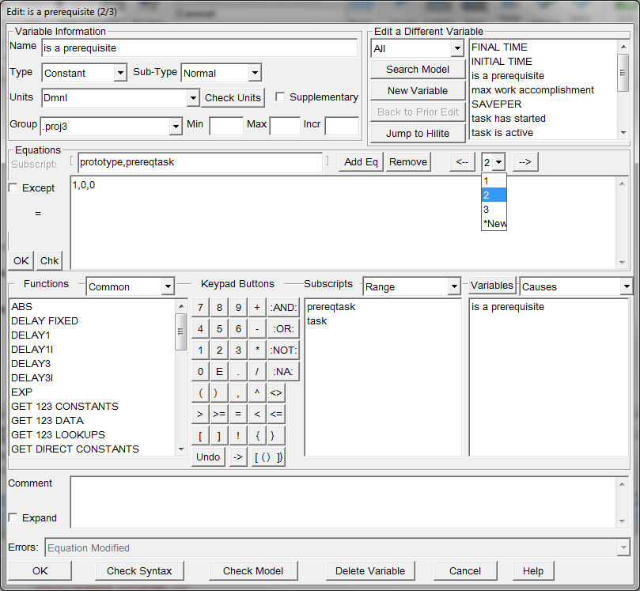Click the E exponent keypad button
Viewport: 640px width, 591px height.
coord(219,371)
